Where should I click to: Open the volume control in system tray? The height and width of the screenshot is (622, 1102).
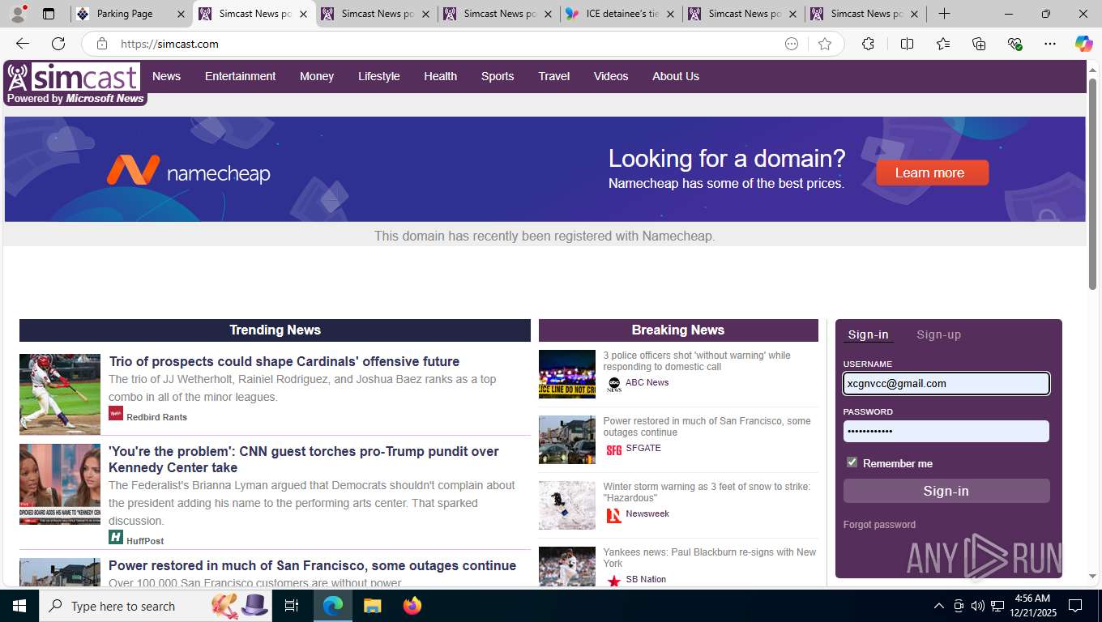point(977,606)
